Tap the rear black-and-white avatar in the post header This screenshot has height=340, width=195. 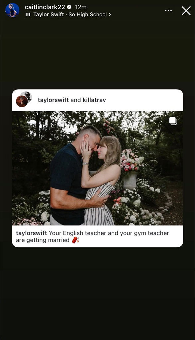(x=27, y=96)
